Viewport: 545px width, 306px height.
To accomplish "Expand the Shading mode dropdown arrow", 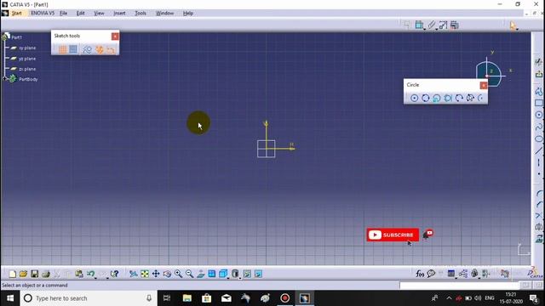I will click(240, 278).
